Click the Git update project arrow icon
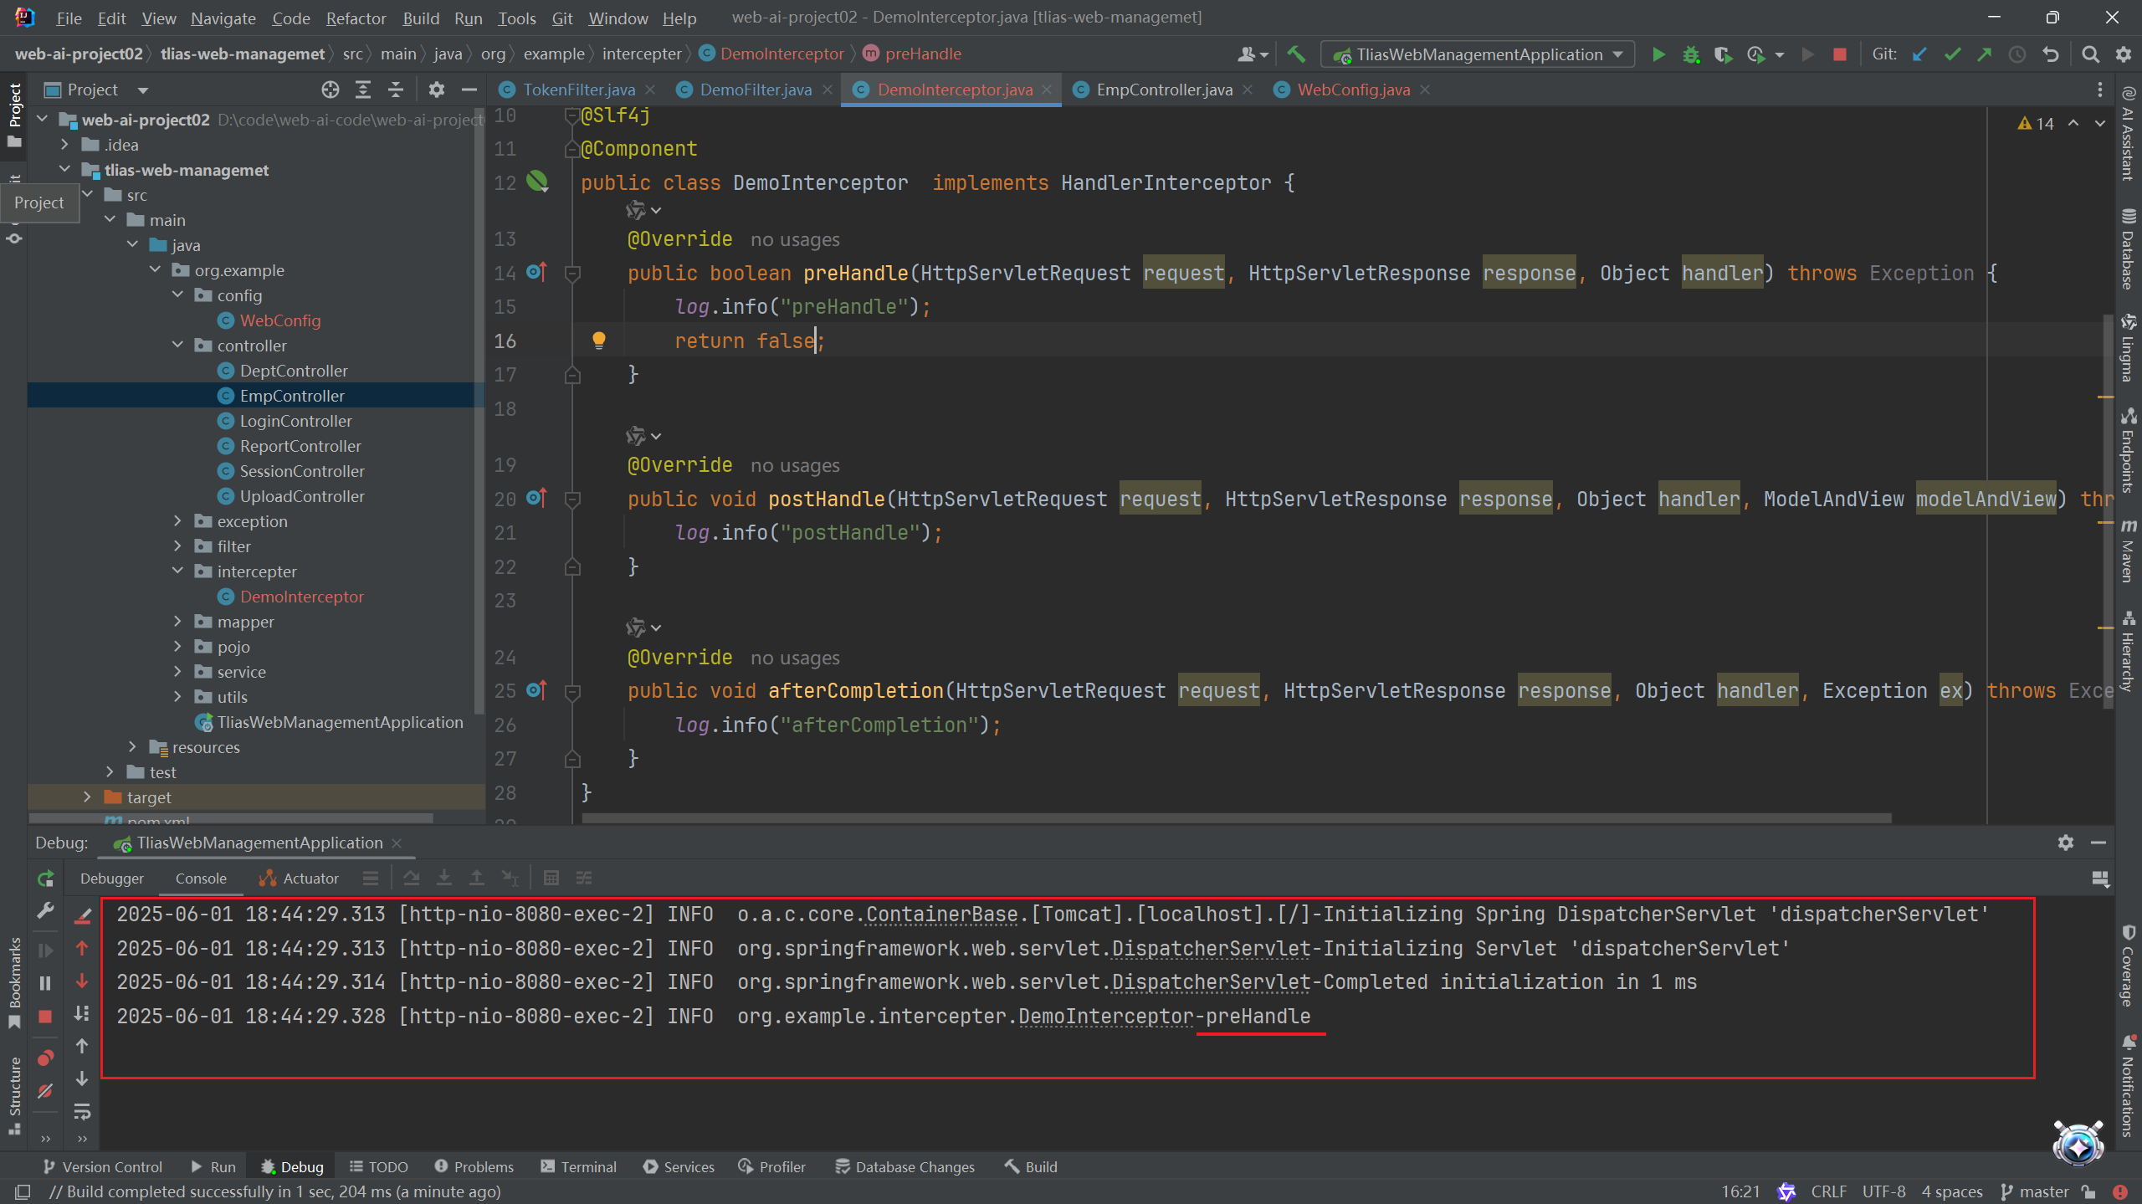2142x1204 pixels. 1919,54
